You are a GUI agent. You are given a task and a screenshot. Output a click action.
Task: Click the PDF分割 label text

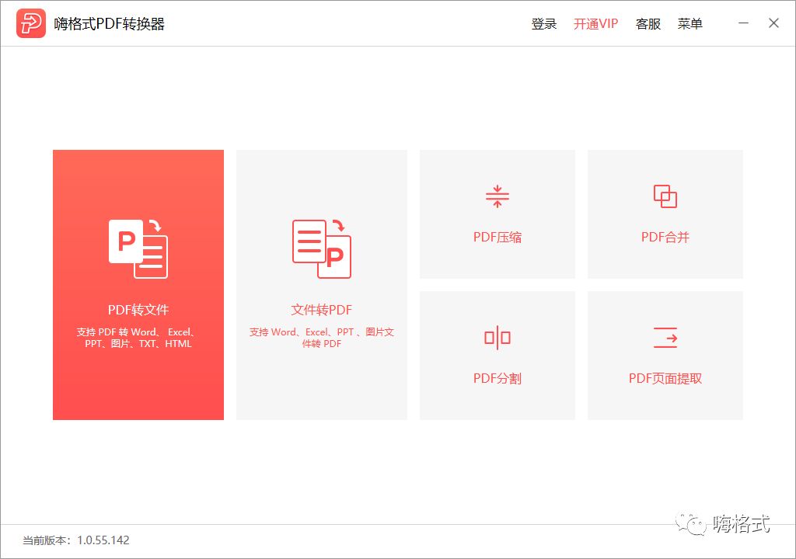[x=497, y=378]
